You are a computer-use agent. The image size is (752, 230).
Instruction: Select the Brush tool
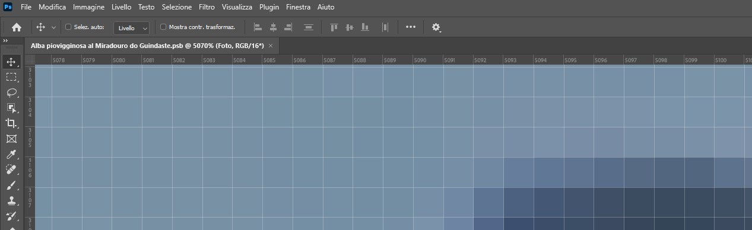[11, 185]
